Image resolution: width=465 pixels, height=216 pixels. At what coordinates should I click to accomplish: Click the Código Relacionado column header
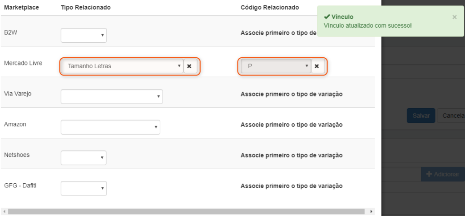[x=270, y=7]
